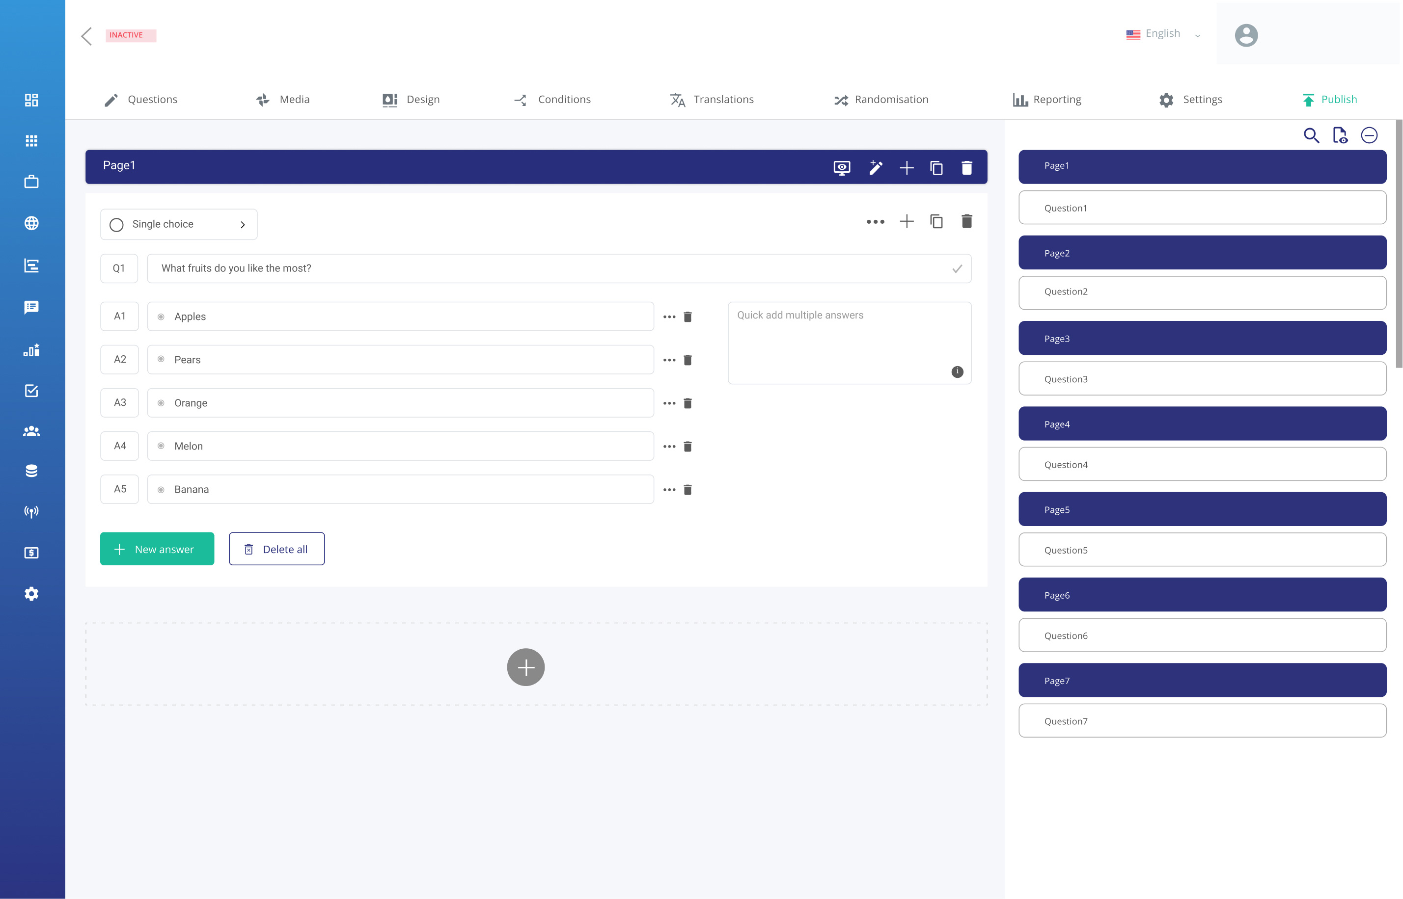Click three-dot menu for Pears answer
The image size is (1403, 899).
669,359
